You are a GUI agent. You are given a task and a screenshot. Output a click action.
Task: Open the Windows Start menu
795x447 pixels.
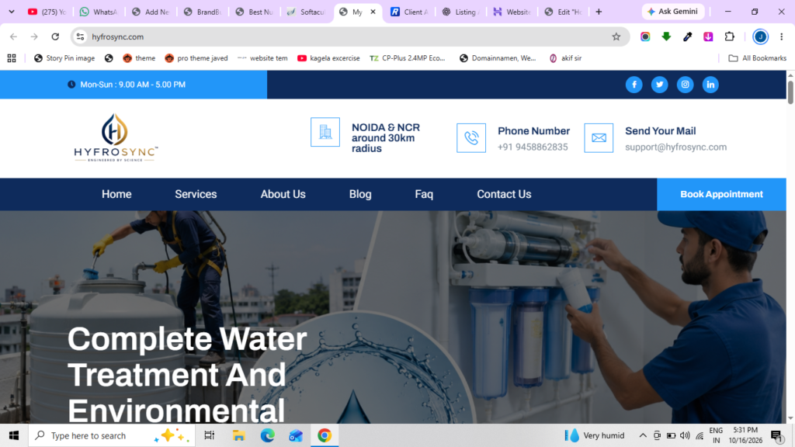coord(14,435)
